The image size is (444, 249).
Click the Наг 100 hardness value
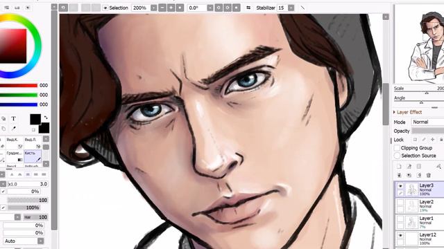coord(35,217)
